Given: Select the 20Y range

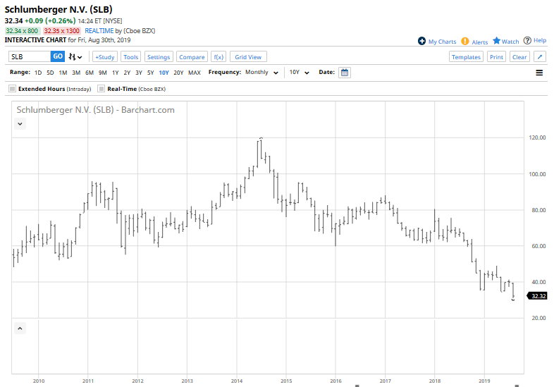Looking at the screenshot, I should coord(178,73).
